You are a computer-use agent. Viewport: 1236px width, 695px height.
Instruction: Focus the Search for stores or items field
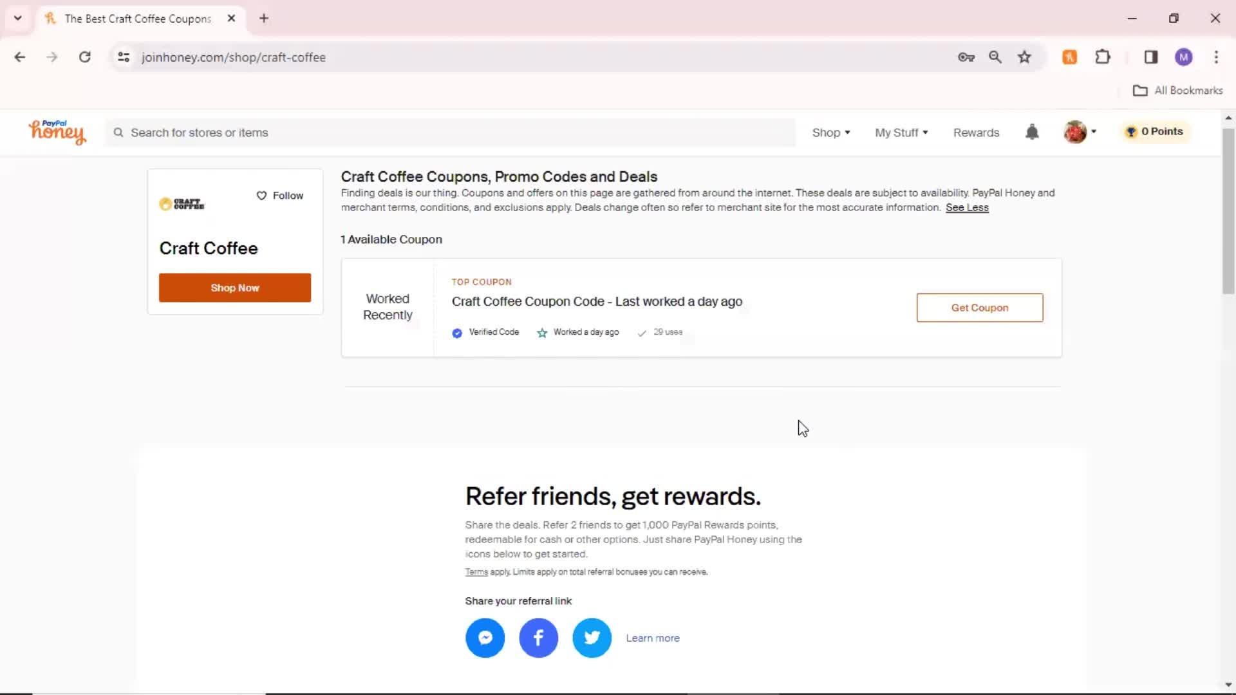coord(451,133)
